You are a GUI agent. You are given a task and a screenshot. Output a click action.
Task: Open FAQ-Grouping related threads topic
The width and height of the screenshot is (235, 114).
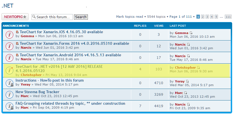coord(70,103)
